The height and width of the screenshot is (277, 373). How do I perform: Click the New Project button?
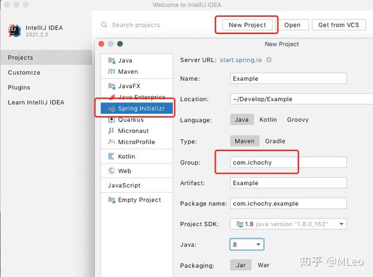click(247, 25)
